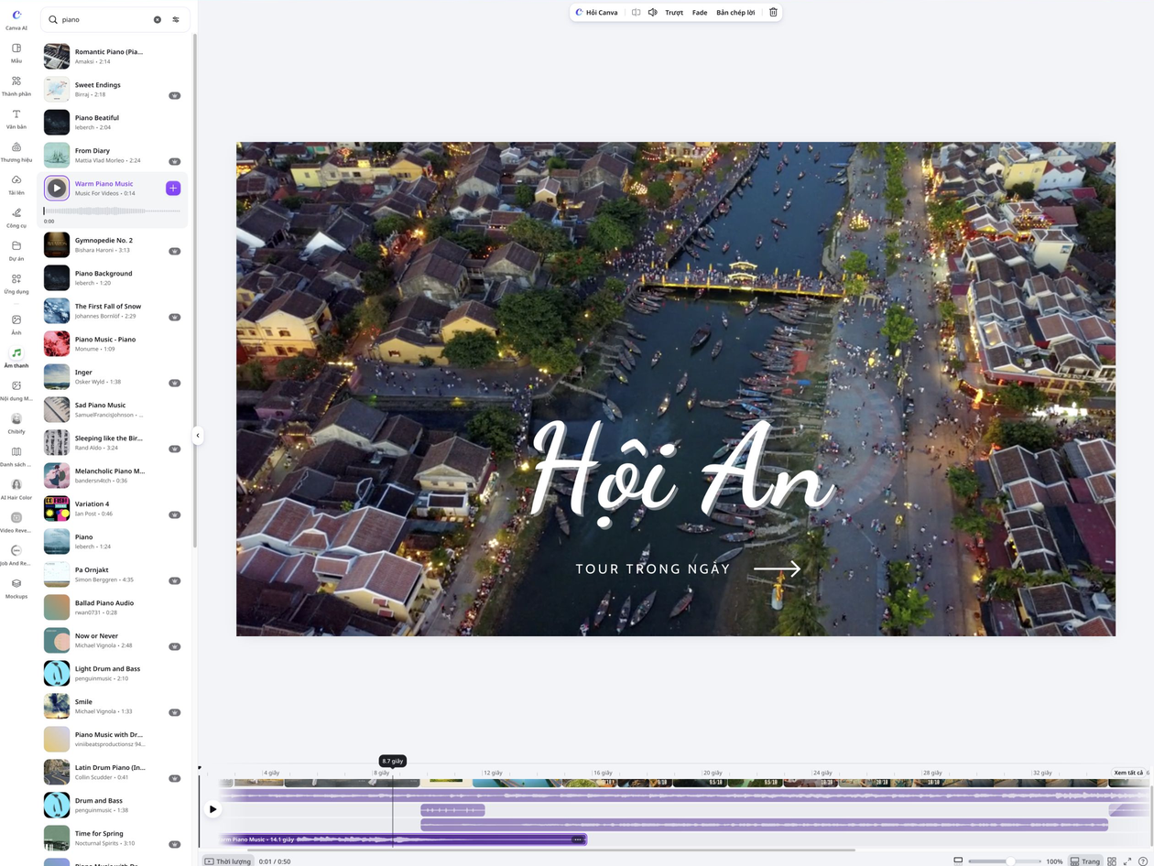Open the help question mark icon
Screen dimensions: 1154x866
pyautogui.click(x=1143, y=861)
